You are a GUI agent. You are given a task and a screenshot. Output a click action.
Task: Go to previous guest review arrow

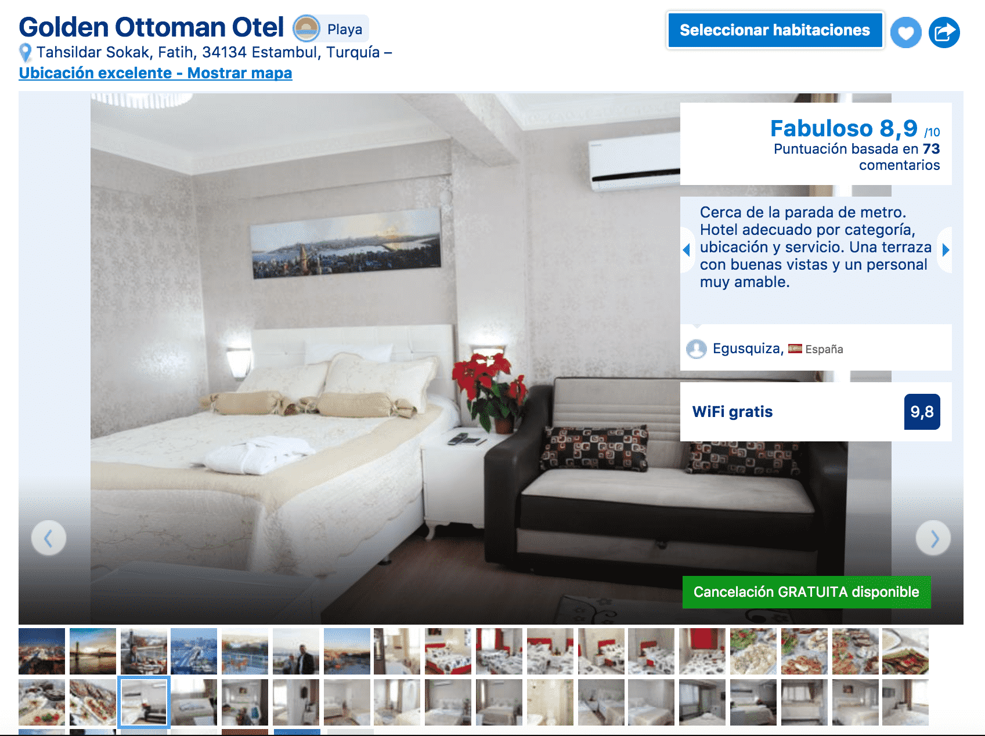(687, 250)
